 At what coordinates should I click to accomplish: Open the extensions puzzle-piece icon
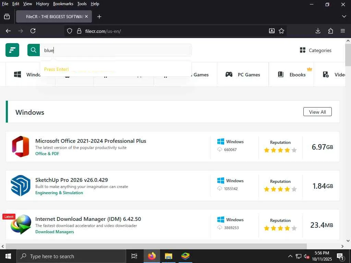pos(330,31)
